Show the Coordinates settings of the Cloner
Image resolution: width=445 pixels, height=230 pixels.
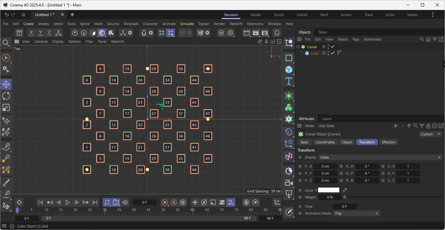pyautogui.click(x=325, y=142)
